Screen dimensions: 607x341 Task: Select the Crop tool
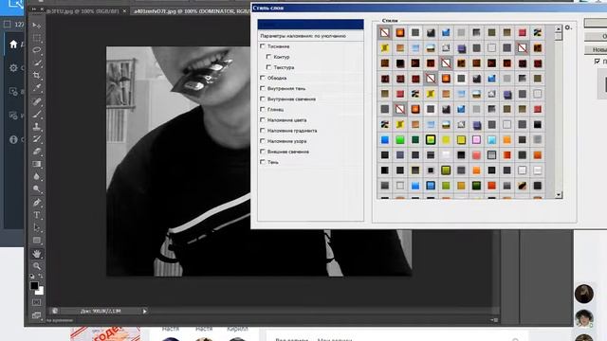click(37, 75)
